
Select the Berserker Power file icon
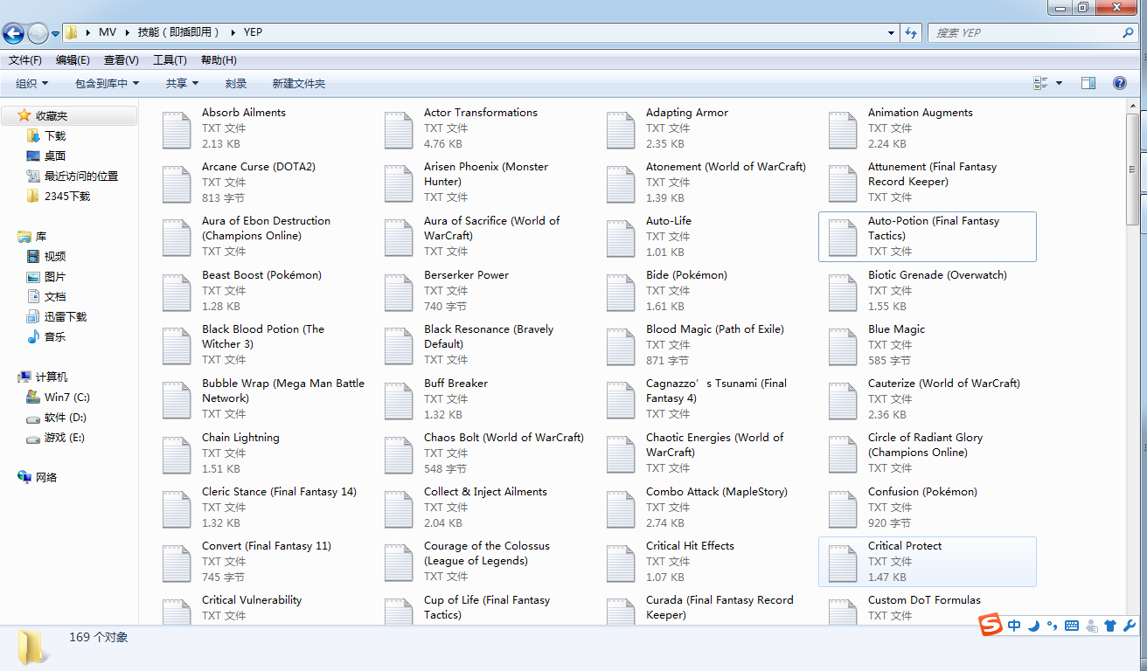399,292
